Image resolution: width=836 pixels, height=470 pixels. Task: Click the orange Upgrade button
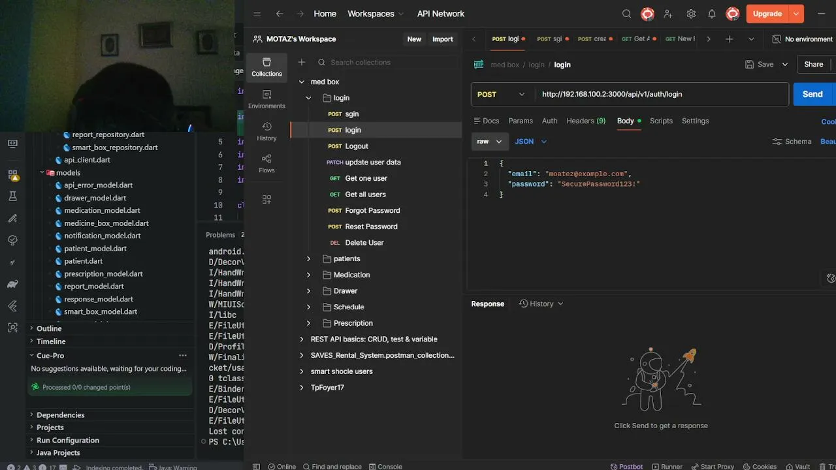(767, 14)
